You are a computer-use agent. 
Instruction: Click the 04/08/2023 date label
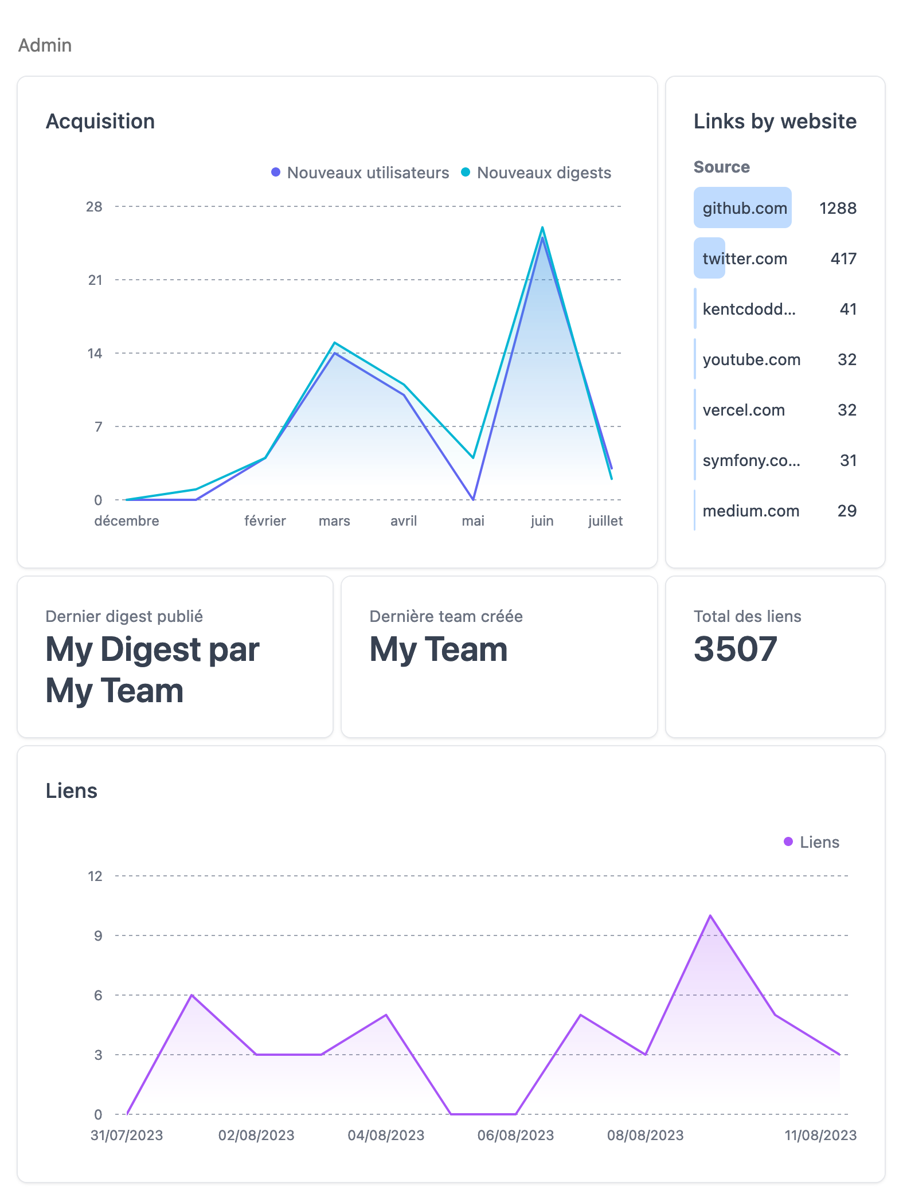tap(386, 1136)
